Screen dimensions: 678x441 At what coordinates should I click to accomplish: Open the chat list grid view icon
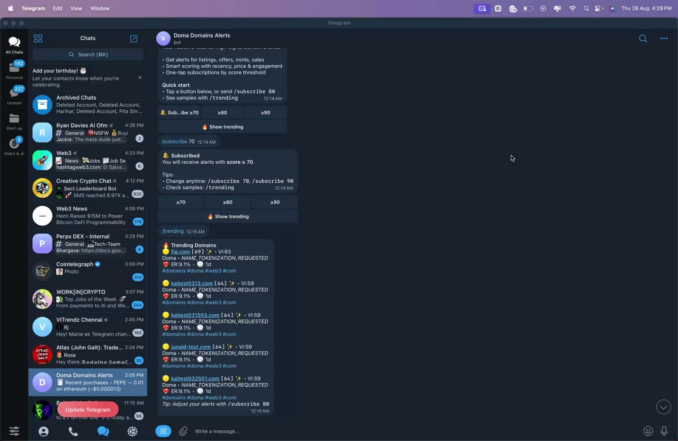(38, 38)
